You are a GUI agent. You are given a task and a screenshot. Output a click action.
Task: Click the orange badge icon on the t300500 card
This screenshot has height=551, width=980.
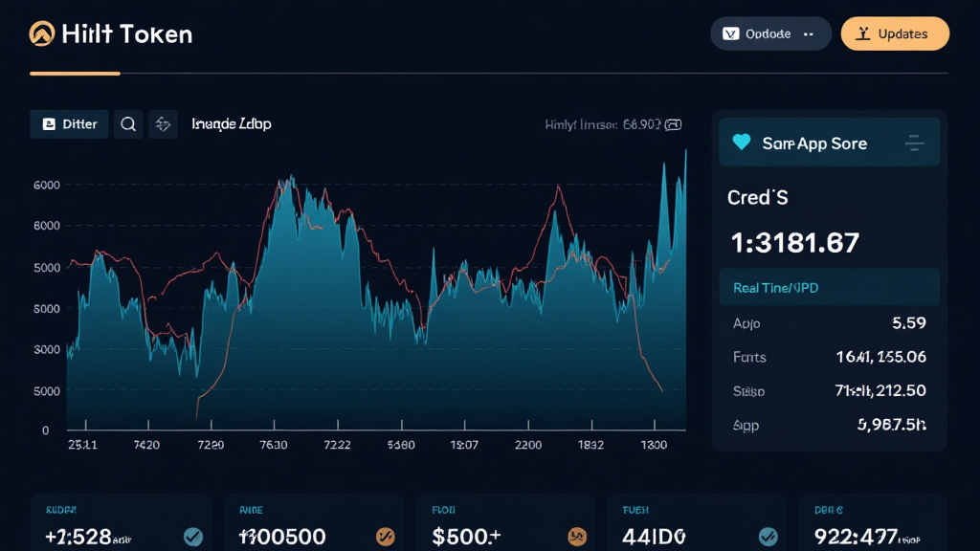tap(386, 536)
